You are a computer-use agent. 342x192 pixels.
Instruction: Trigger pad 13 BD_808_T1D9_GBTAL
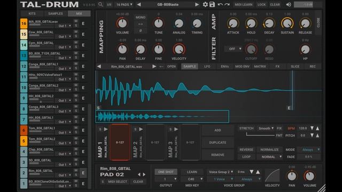[x=24, y=55]
